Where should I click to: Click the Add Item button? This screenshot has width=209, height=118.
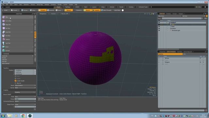tap(194, 16)
